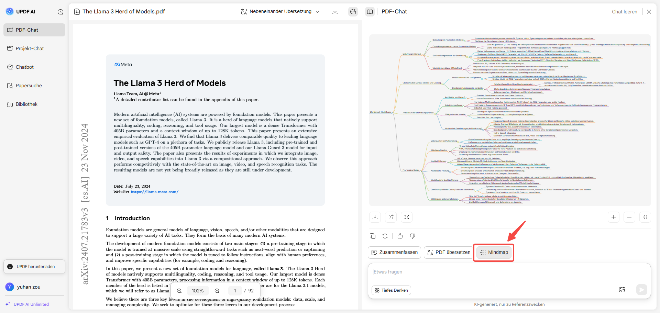This screenshot has height=313, width=660.
Task: Click the Date: July 23, 2024 line
Action: (132, 187)
